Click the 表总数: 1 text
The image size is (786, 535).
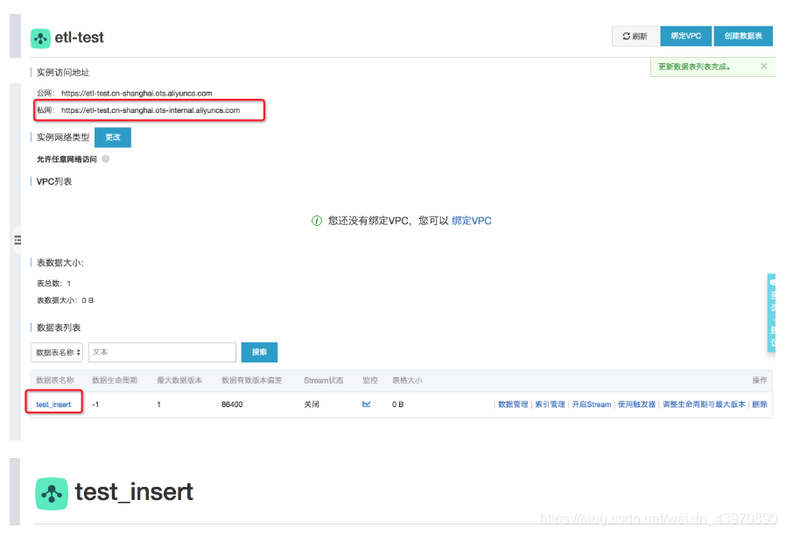tap(53, 284)
